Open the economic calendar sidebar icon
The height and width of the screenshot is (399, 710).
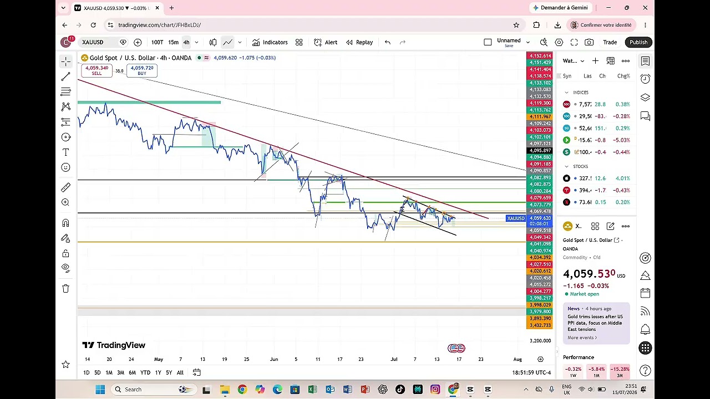pyautogui.click(x=645, y=293)
